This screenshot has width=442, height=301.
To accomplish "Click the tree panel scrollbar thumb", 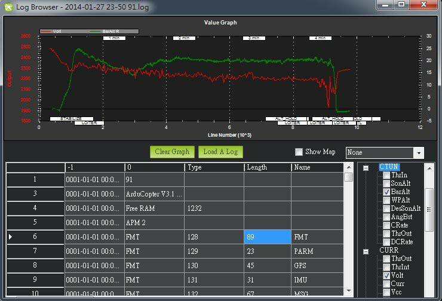I will pos(429,210).
